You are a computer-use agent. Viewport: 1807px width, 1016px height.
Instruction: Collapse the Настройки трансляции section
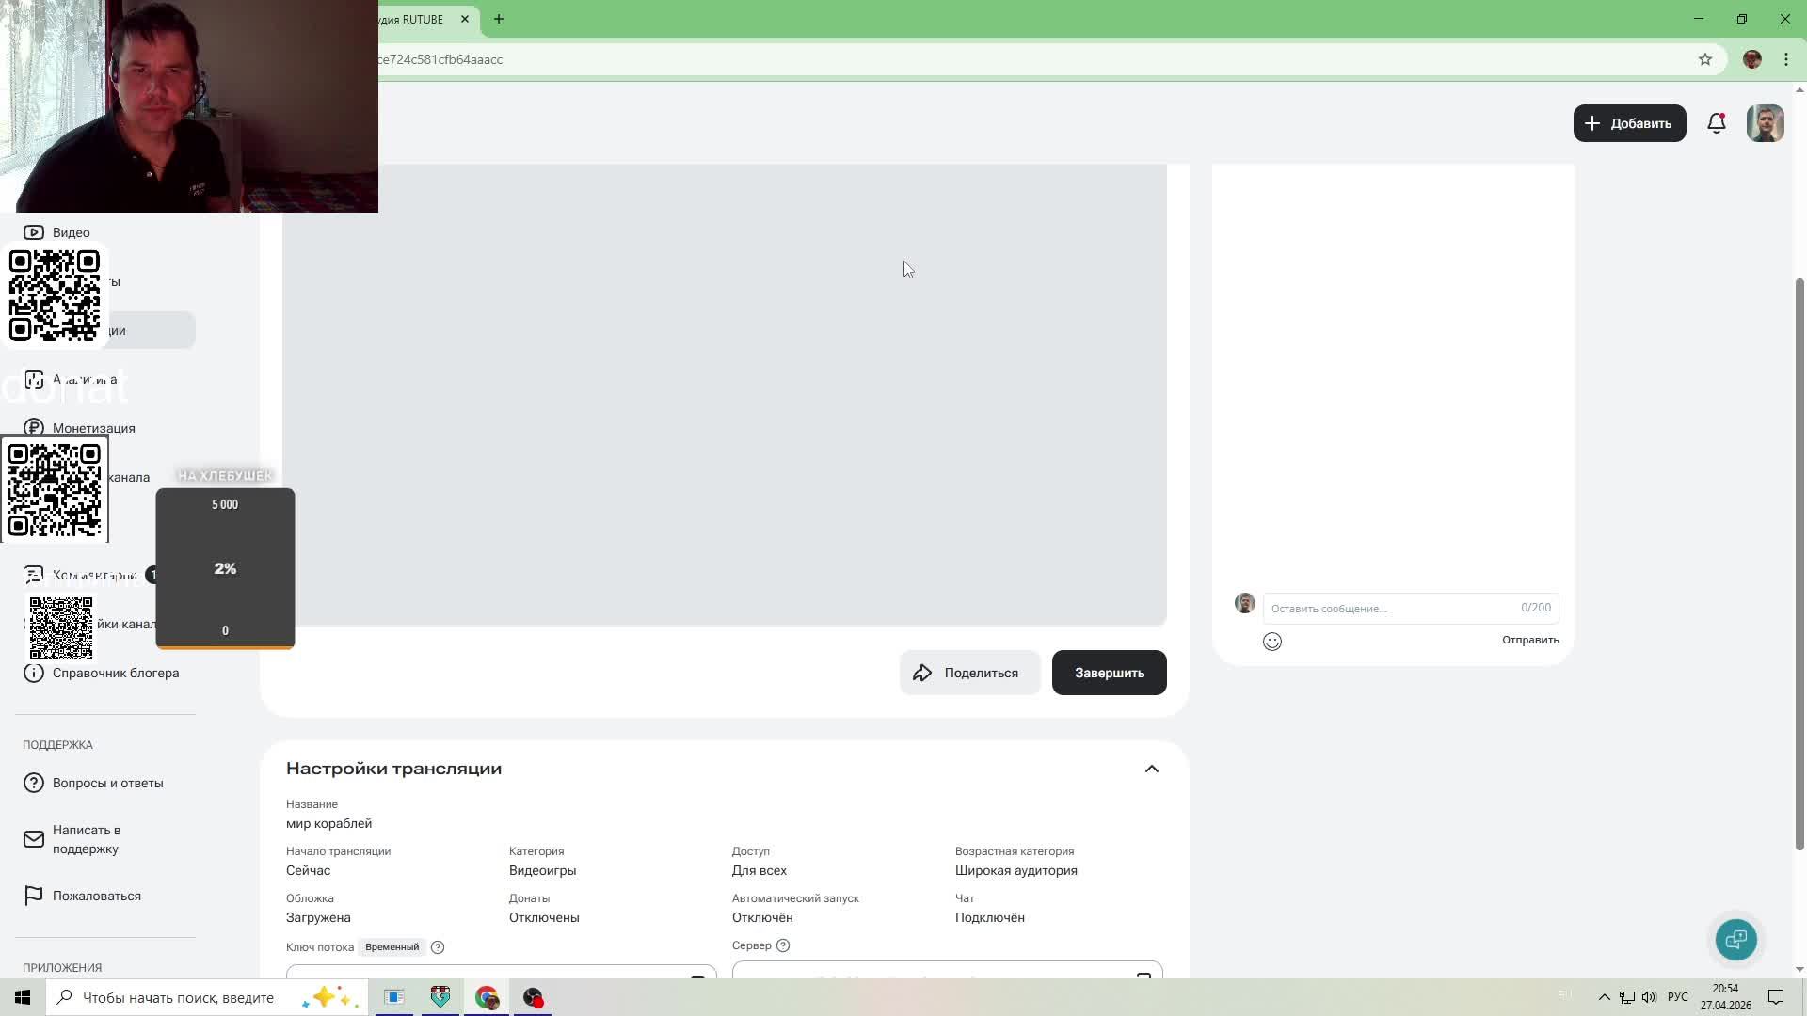pos(1151,769)
